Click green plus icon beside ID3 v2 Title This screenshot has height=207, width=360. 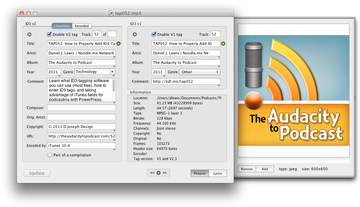(x=119, y=44)
